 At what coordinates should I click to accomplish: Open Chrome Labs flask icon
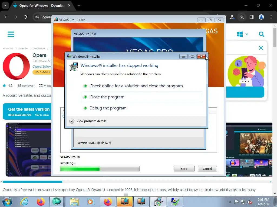[x=232, y=17]
